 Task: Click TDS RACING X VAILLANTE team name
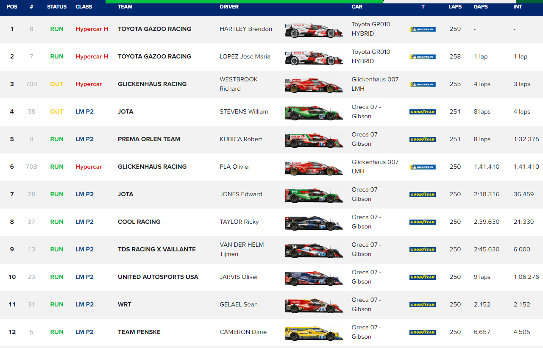(156, 249)
